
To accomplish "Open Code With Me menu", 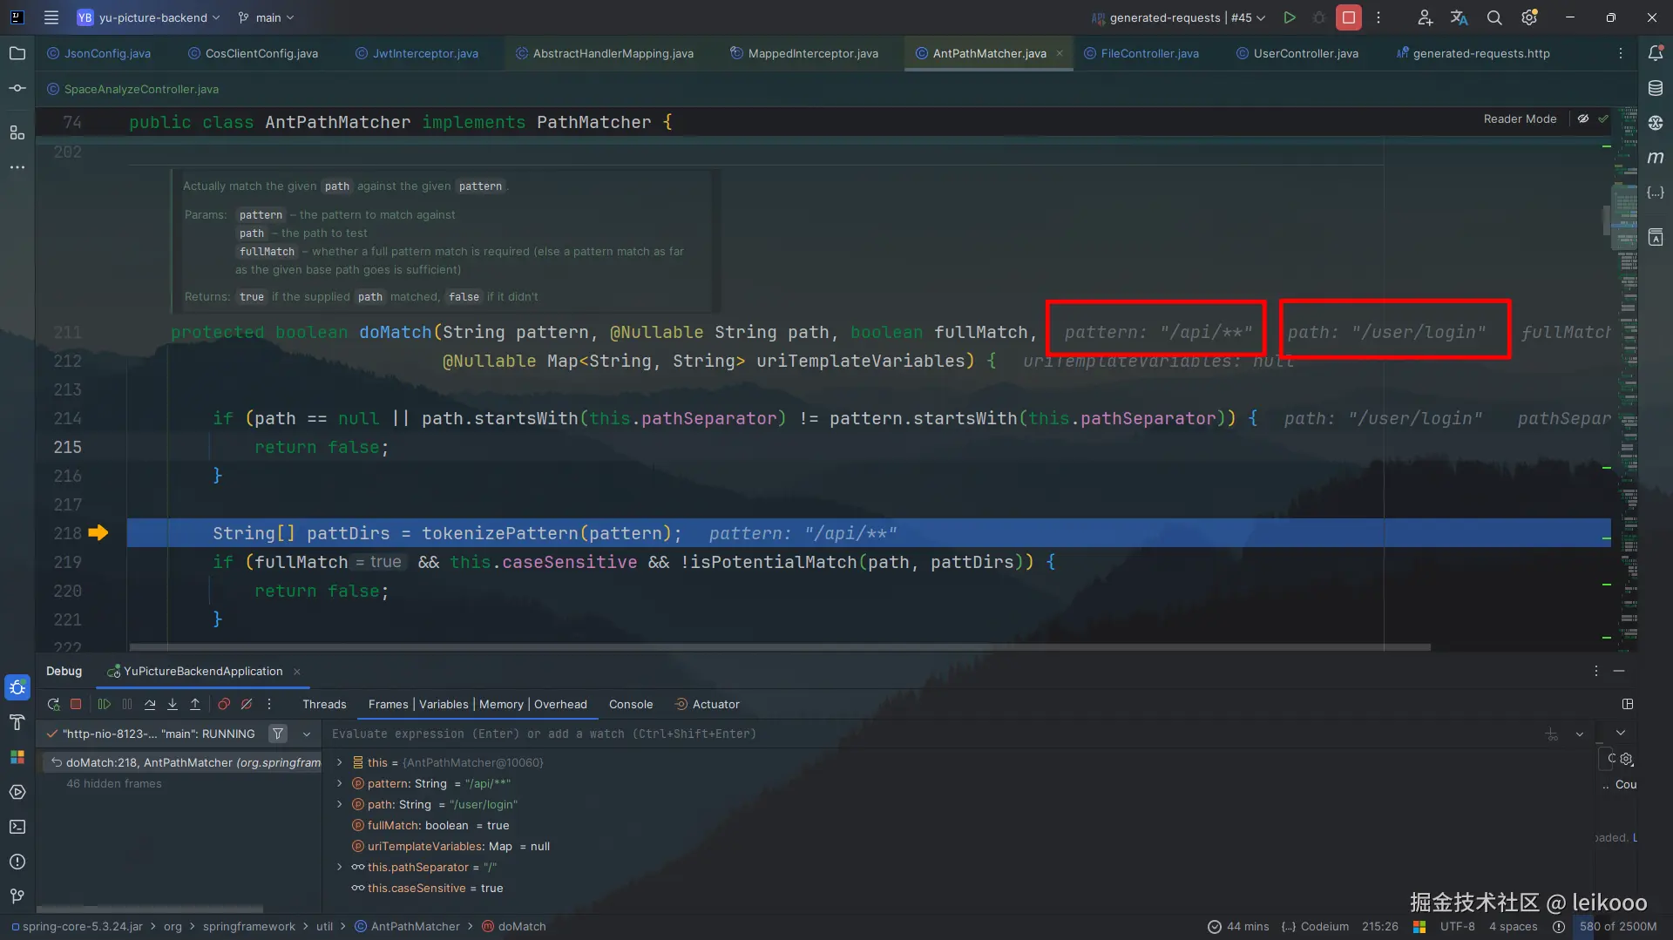I will pos(1425,17).
